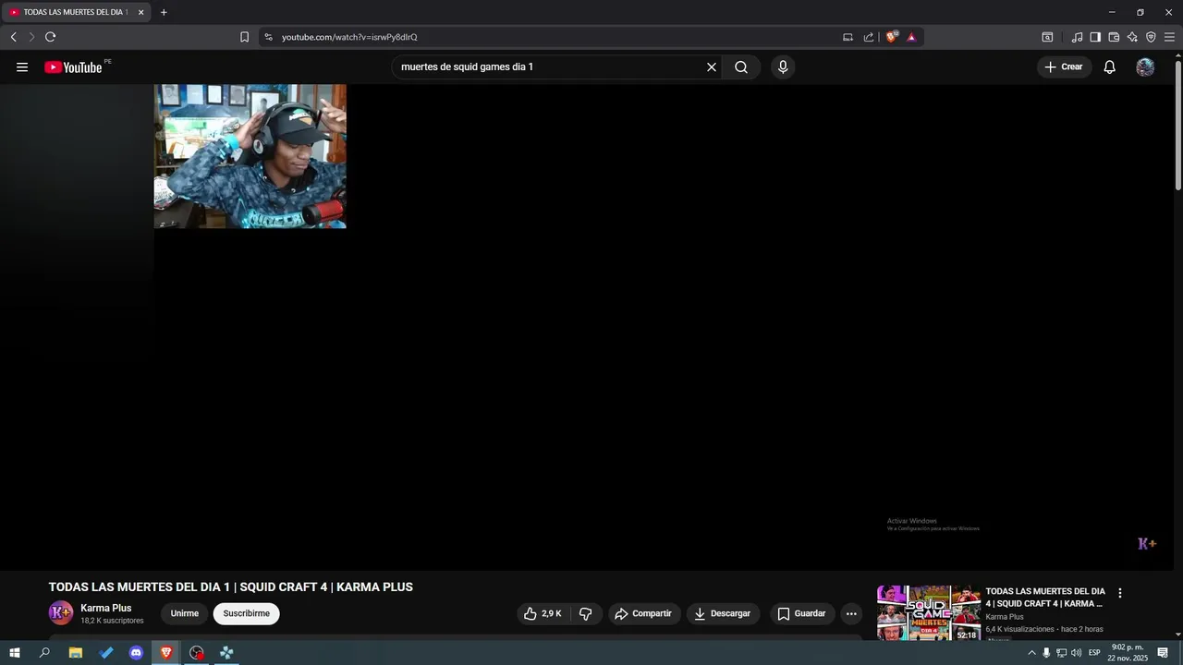The width and height of the screenshot is (1183, 665).
Task: Open options for Dia 4 suggested video
Action: click(1120, 594)
